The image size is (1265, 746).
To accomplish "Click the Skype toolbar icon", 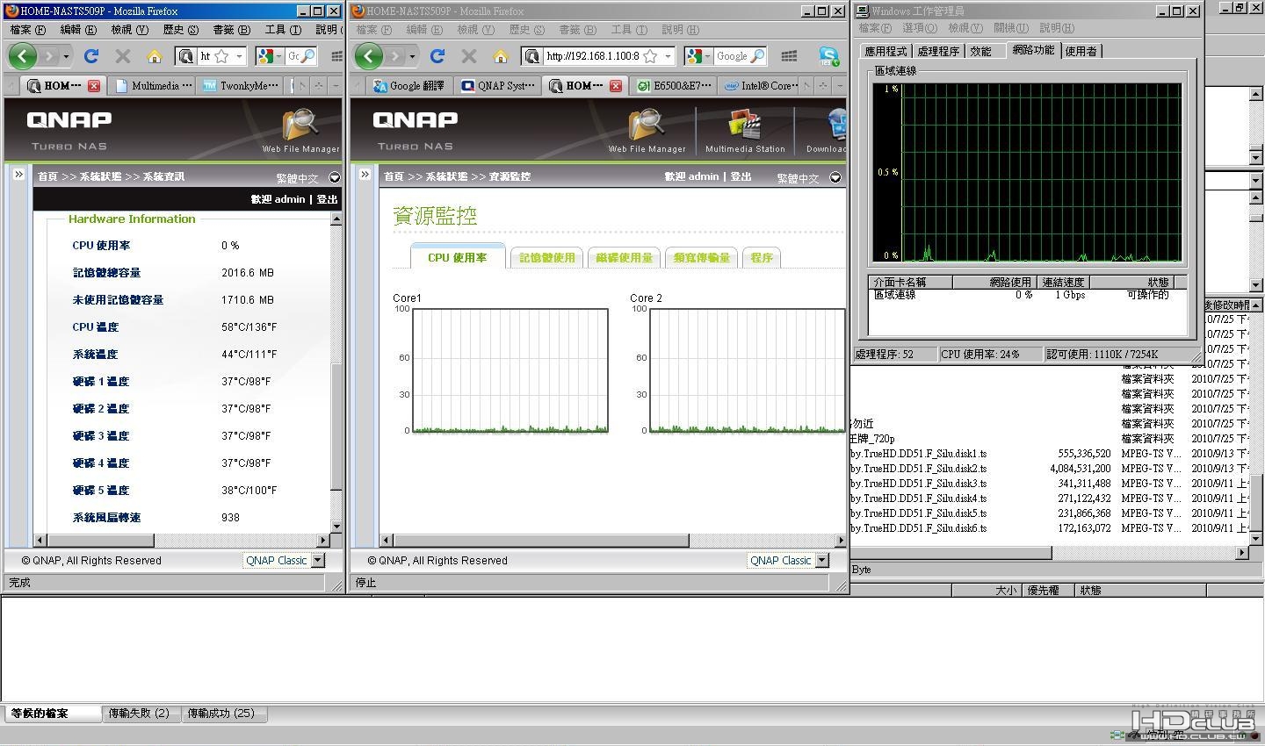I will pyautogui.click(x=828, y=56).
